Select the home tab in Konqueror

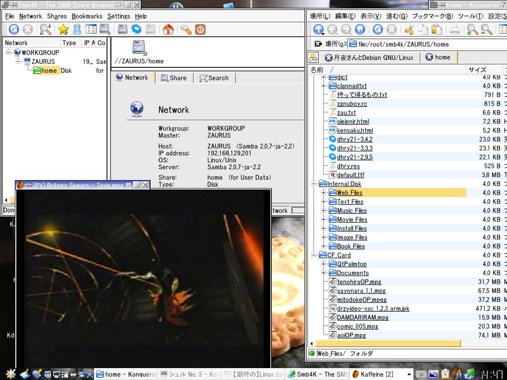point(439,57)
